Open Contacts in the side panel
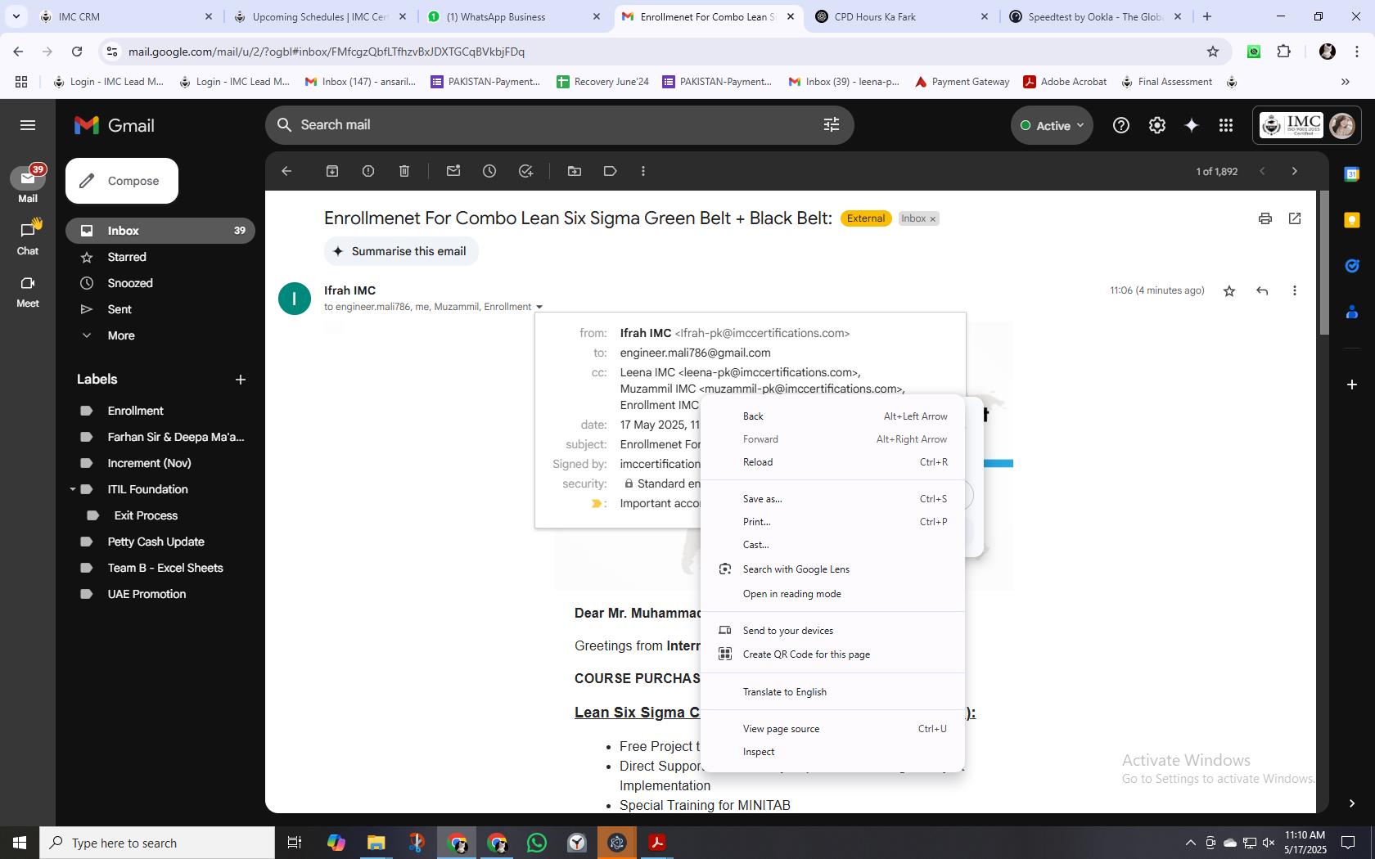The width and height of the screenshot is (1375, 859). [x=1352, y=312]
